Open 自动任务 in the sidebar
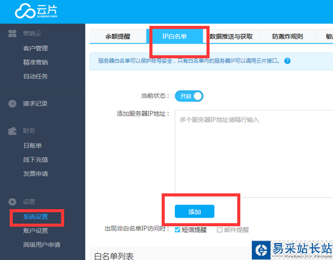The height and width of the screenshot is (260, 333). (36, 76)
